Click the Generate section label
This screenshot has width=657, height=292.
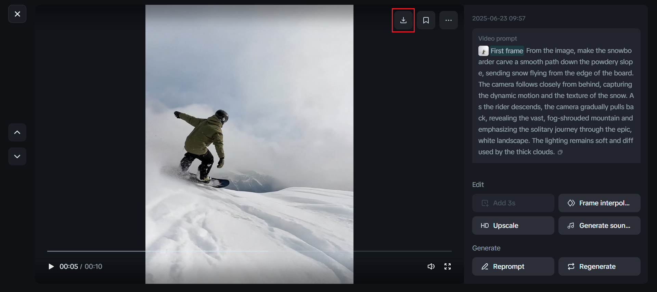pos(486,248)
